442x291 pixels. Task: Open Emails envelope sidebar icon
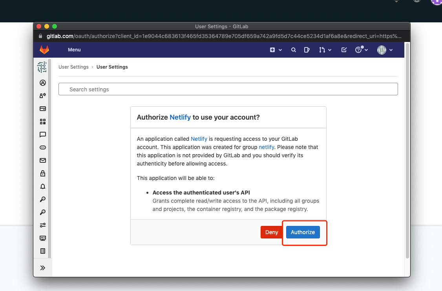(42, 160)
